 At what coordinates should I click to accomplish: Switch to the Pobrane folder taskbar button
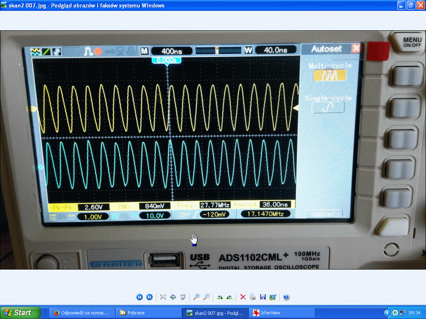pos(148,313)
